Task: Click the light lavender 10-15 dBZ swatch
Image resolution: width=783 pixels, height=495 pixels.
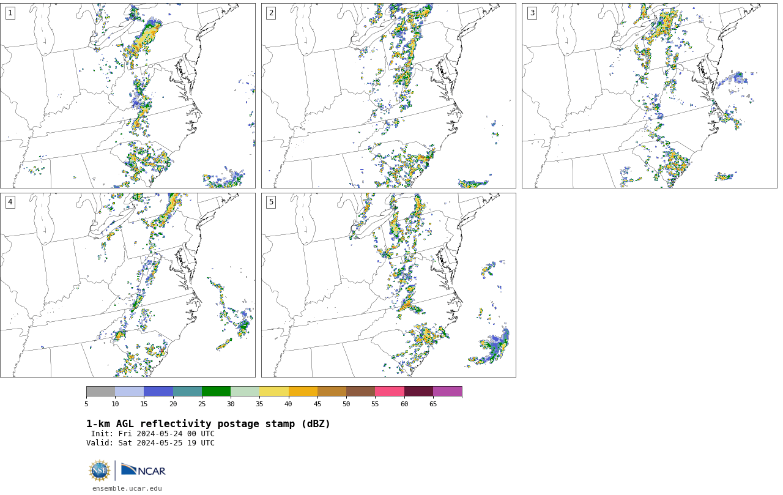Action: 129,392
